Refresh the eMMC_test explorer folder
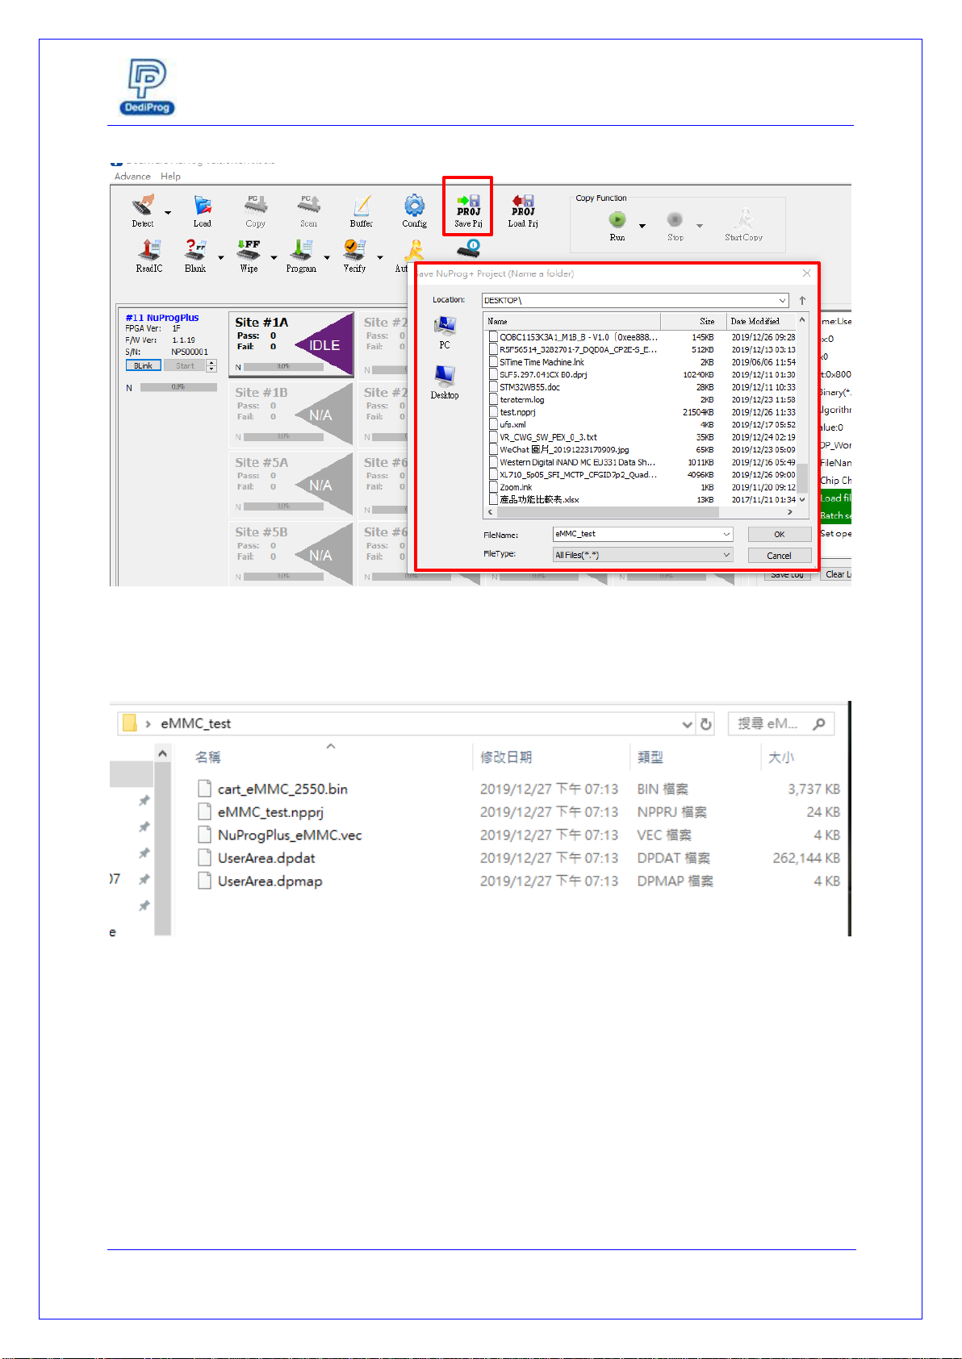 (x=706, y=724)
